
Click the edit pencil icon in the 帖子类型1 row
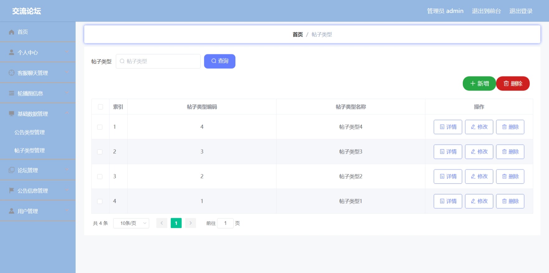[x=473, y=201]
